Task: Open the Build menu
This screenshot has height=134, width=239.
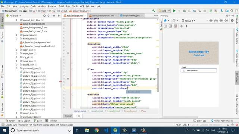Action: tap(61, 6)
